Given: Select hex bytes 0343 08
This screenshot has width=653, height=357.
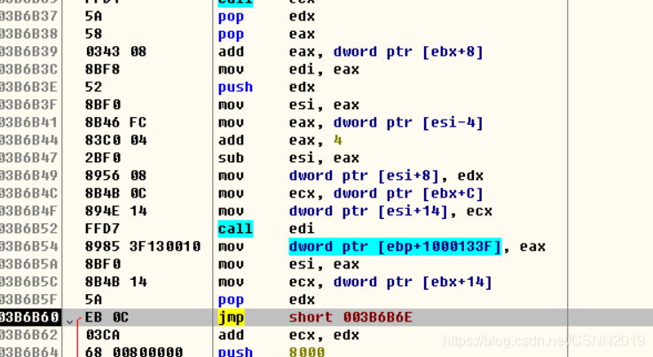Looking at the screenshot, I should (x=115, y=51).
